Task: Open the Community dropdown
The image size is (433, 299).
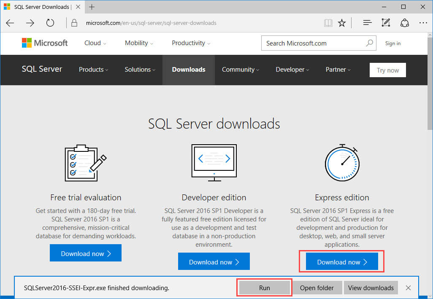Action: pyautogui.click(x=241, y=70)
